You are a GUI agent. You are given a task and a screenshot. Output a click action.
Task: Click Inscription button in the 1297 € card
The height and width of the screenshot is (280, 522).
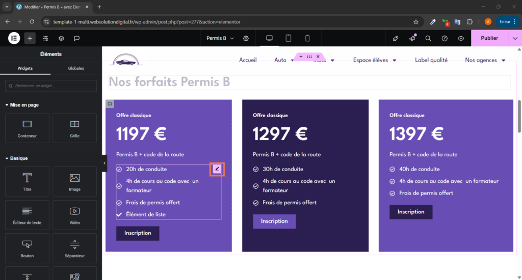pos(274,221)
